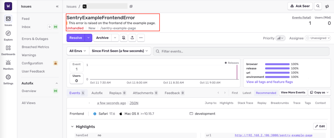
Task: Click the environment tag 100% bar
Action: pyautogui.click(x=277, y=77)
